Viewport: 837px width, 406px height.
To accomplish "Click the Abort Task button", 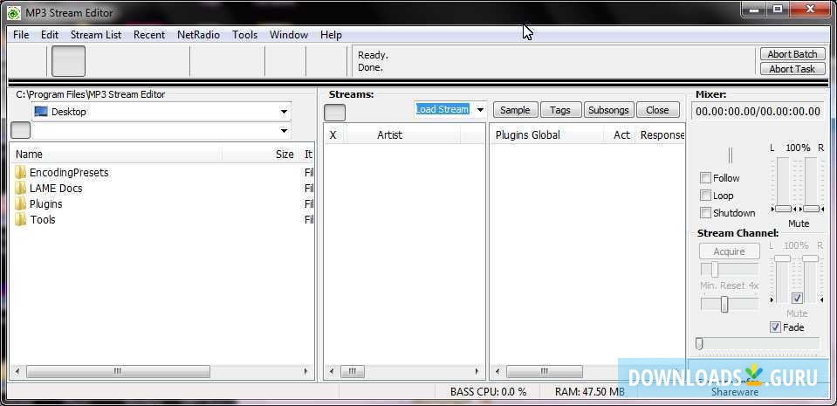I will click(792, 69).
